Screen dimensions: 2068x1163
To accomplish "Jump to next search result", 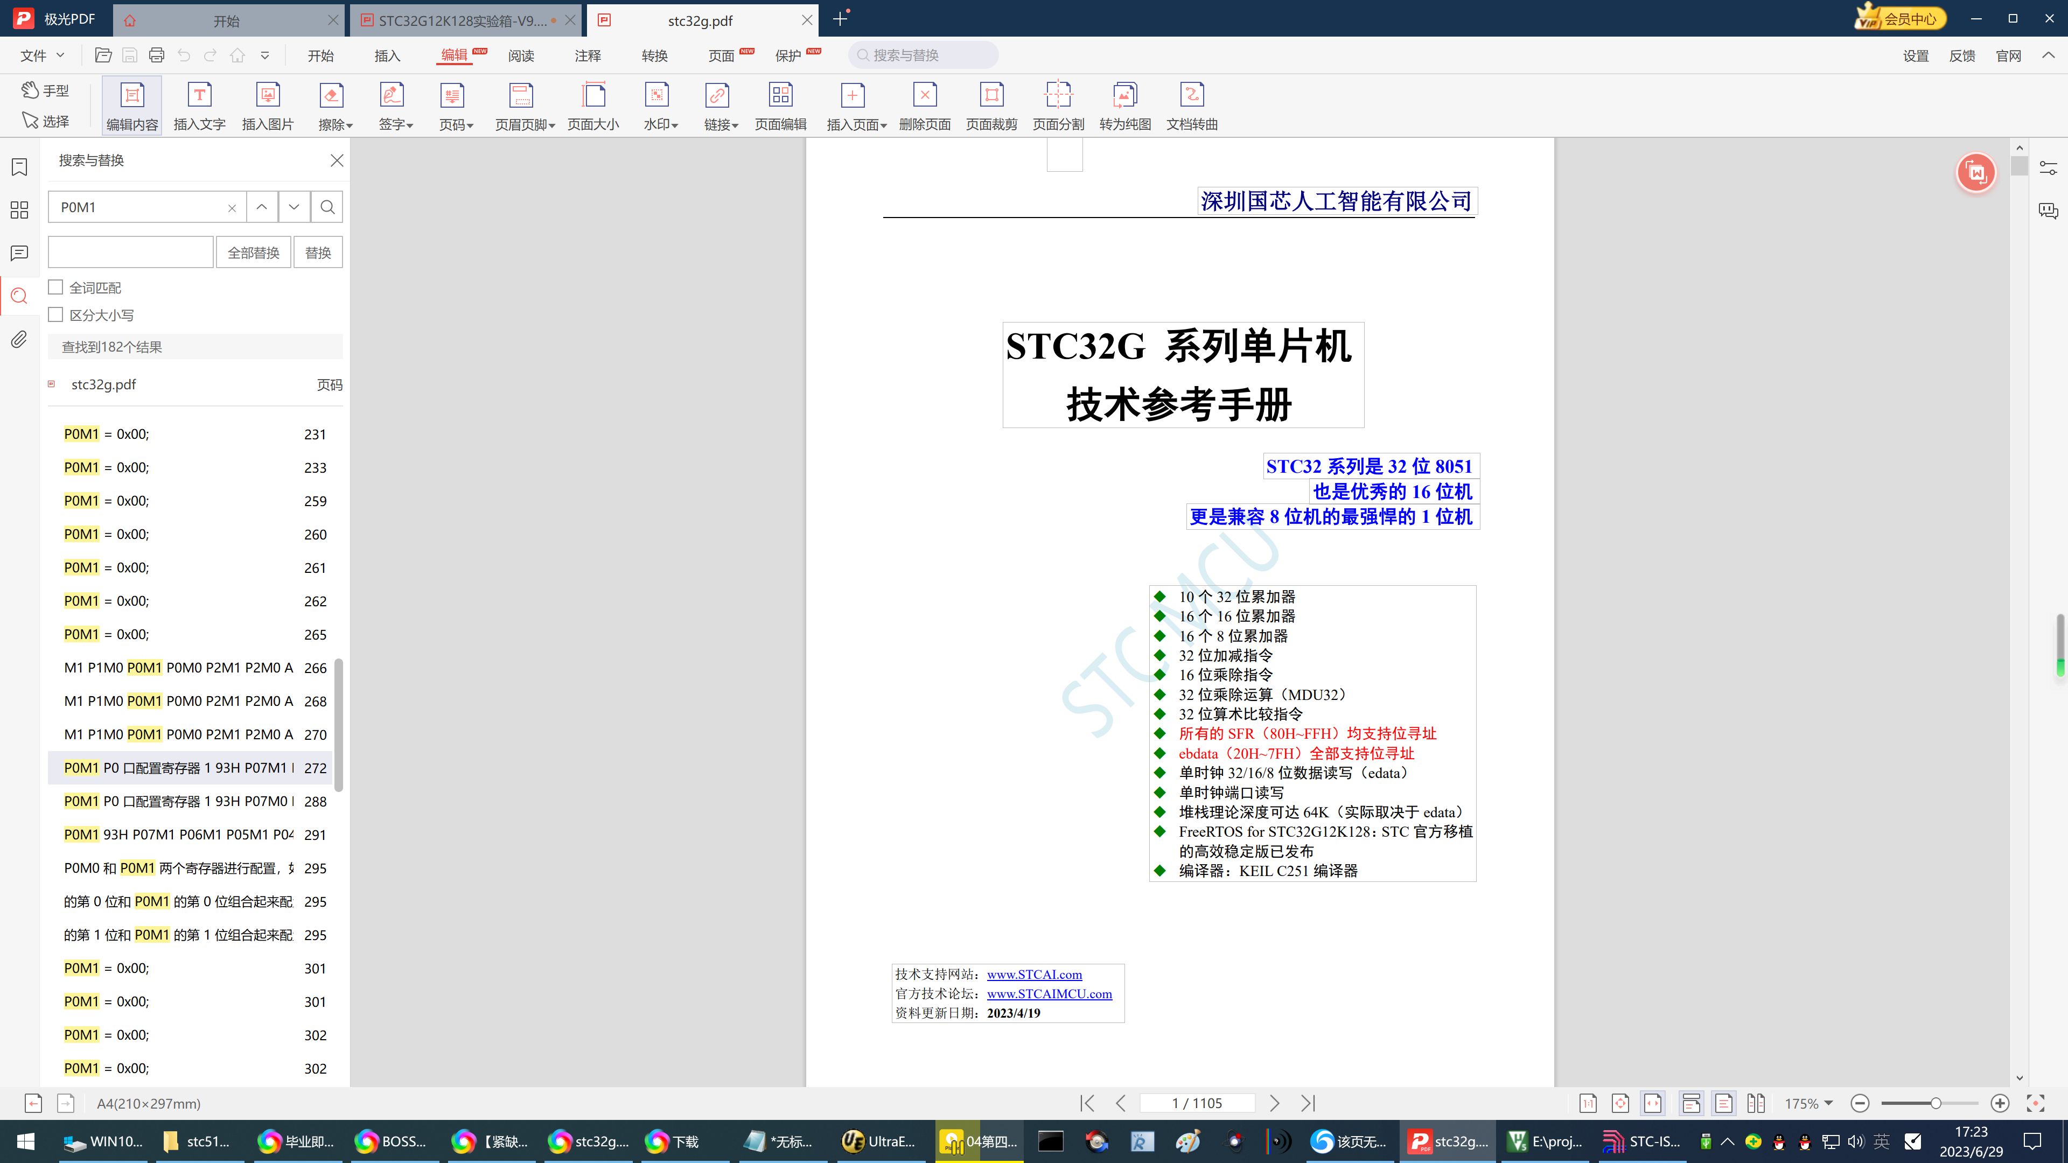I will click(294, 207).
